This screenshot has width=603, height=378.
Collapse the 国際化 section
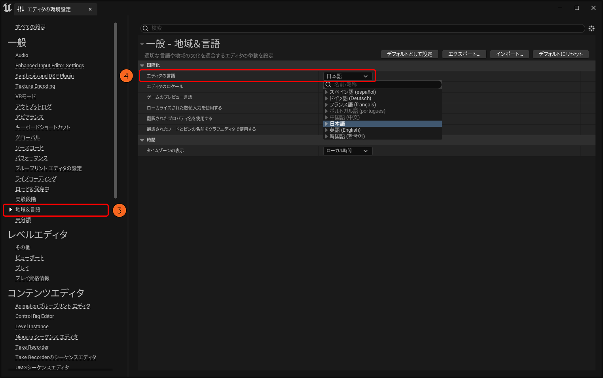point(142,65)
